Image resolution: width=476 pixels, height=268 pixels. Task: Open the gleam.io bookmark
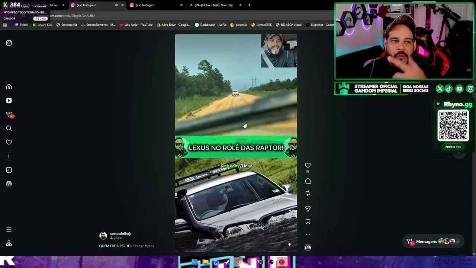(x=239, y=25)
